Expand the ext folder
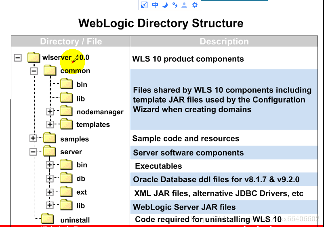Screen dimensions: 324x227 (x=50, y=192)
